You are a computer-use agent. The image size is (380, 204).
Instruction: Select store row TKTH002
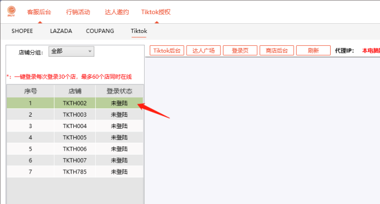75,103
